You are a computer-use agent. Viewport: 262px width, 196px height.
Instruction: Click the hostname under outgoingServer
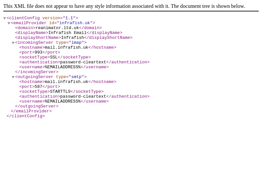coord(66,82)
